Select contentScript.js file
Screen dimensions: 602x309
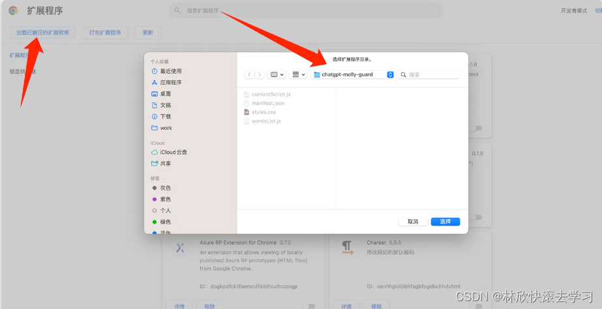267,94
